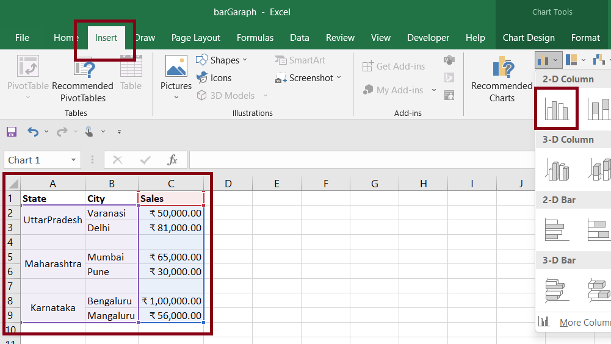
Task: Open the Undo history dropdown arrow
Action: (x=46, y=132)
